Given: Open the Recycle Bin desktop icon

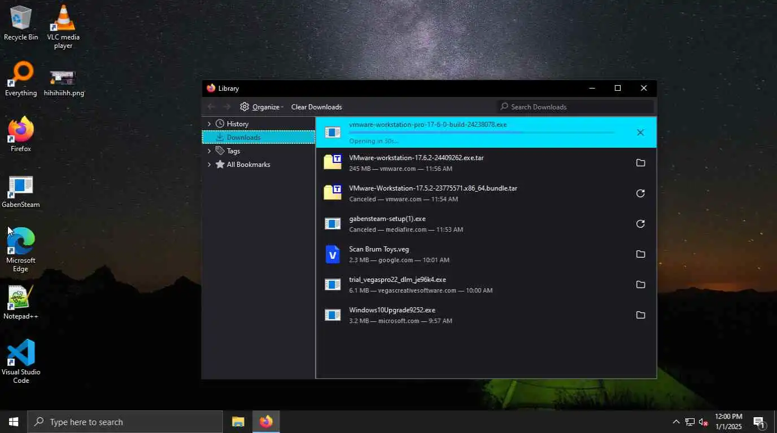Looking at the screenshot, I should [21, 23].
